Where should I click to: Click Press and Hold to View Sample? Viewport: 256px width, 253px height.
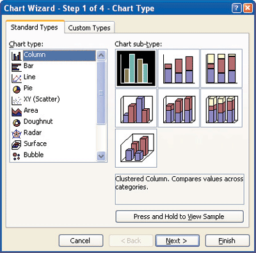[x=179, y=216]
